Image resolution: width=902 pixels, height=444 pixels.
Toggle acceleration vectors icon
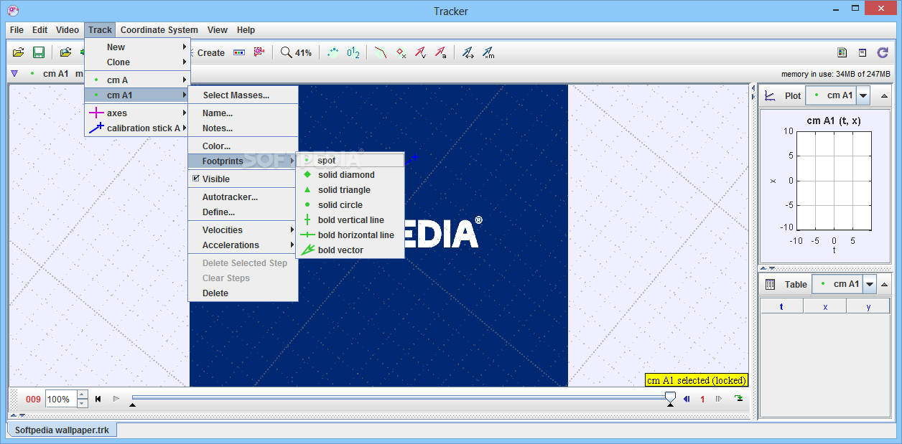[440, 52]
